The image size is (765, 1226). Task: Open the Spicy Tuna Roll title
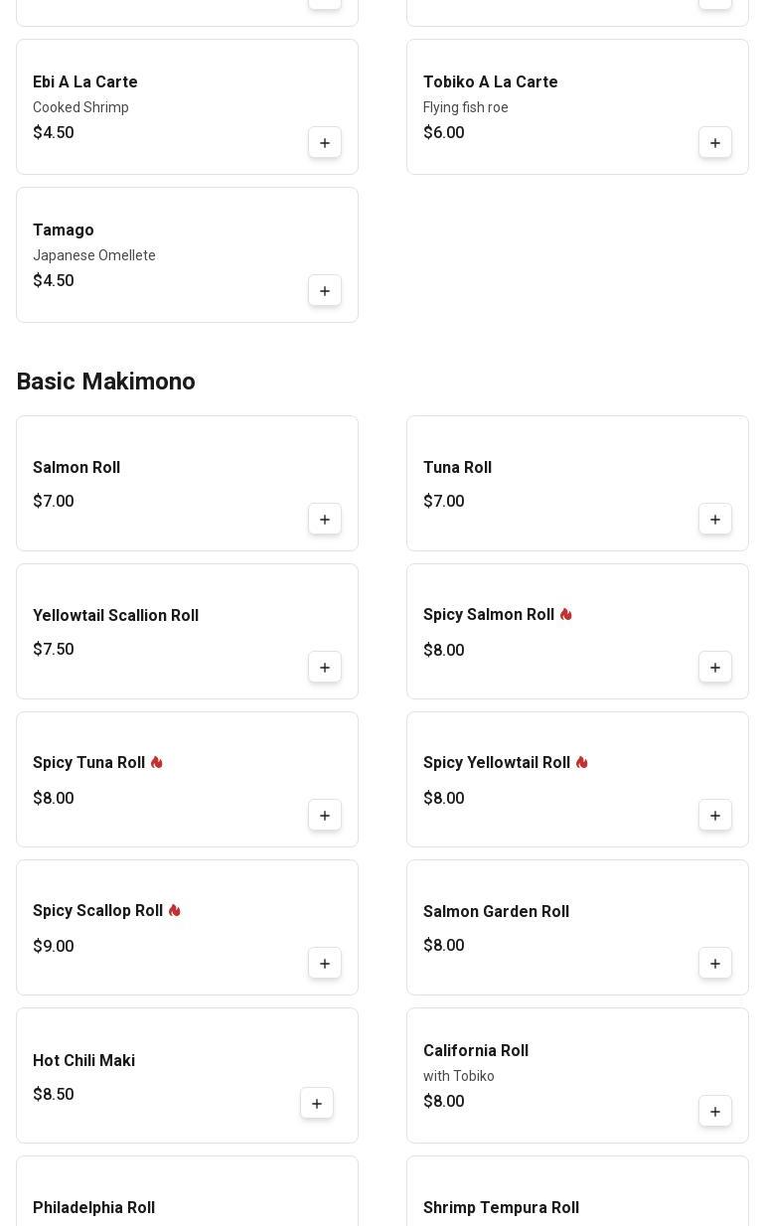pos(88,763)
